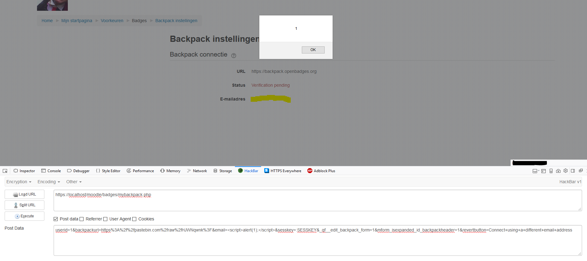Click the Execute button
The height and width of the screenshot is (261, 587).
(24, 216)
